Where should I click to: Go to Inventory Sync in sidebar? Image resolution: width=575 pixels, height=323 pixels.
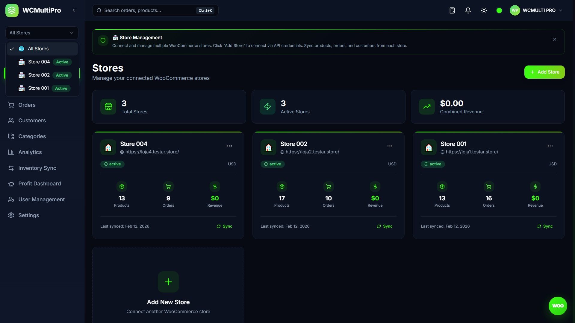tap(37, 168)
